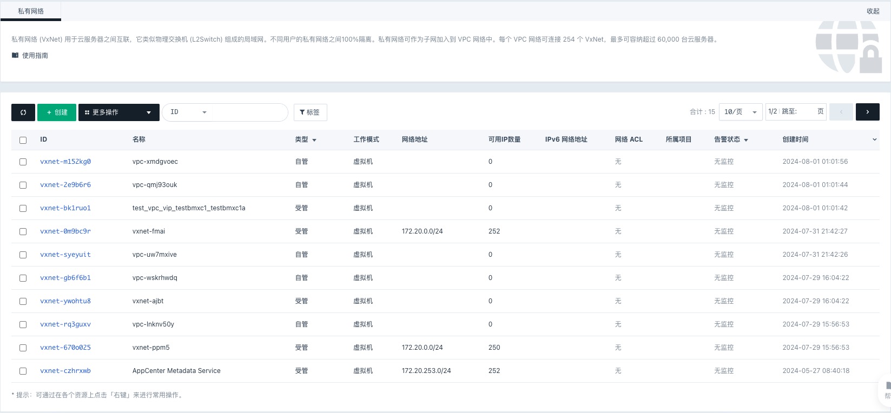Select the 私有网络 tab
Screen dimensions: 891x413
31,11
